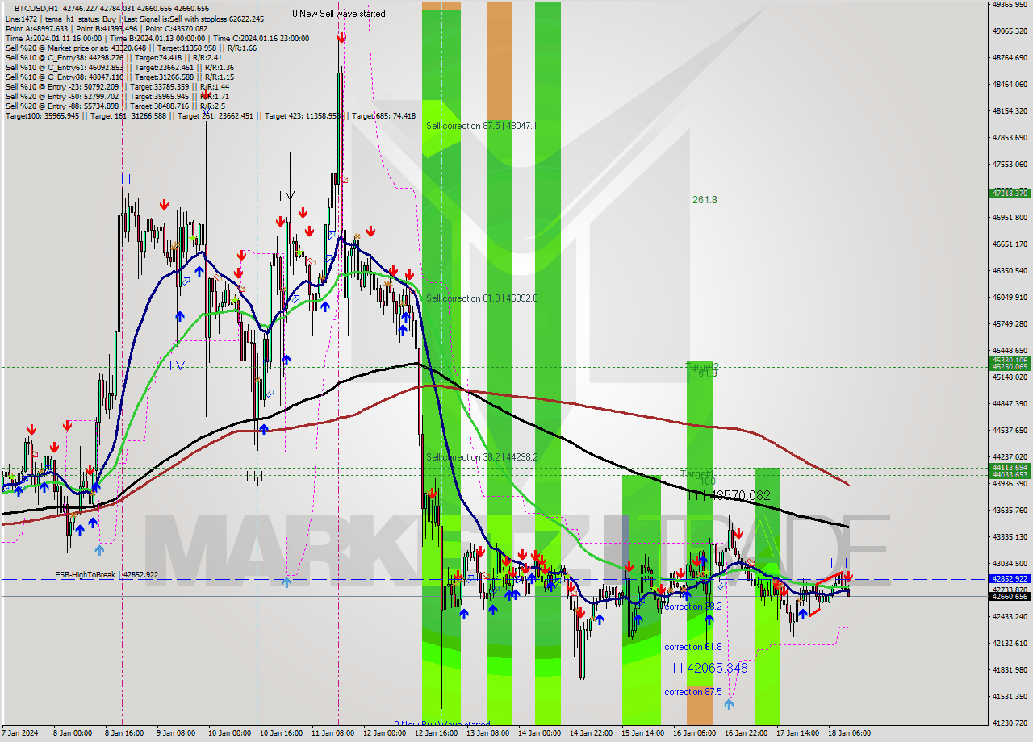Click the '14 Jan 22:00' time axis label
The width and height of the screenshot is (1033, 742).
[x=590, y=733]
